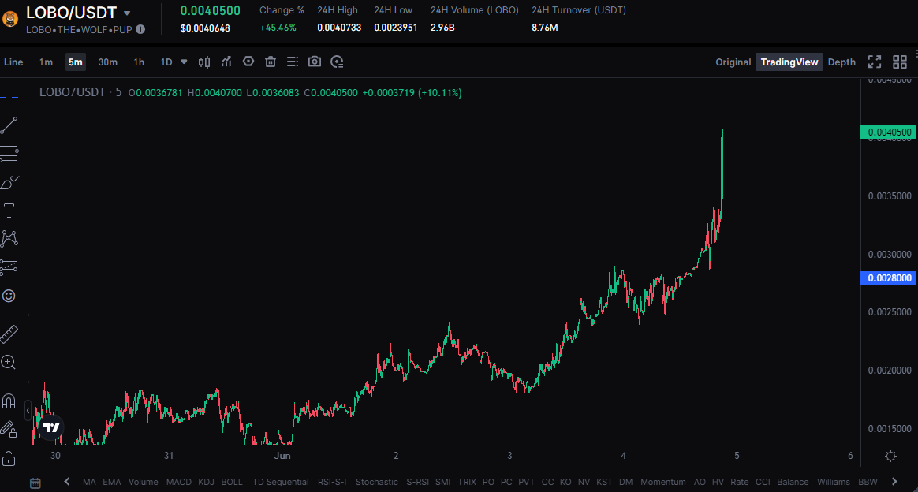The height and width of the screenshot is (492, 918).
Task: Add the Momentum indicator
Action: pos(662,482)
